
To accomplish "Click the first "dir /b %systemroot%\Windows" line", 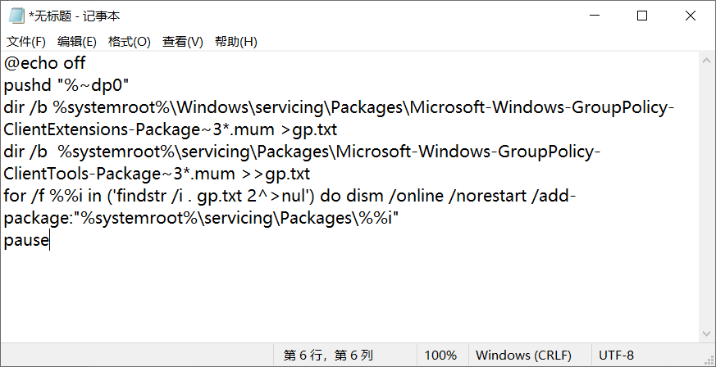I will click(x=340, y=107).
